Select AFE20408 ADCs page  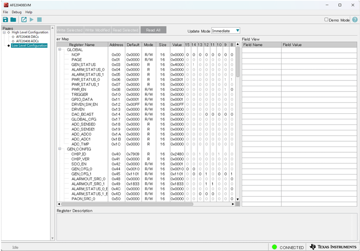27,41
